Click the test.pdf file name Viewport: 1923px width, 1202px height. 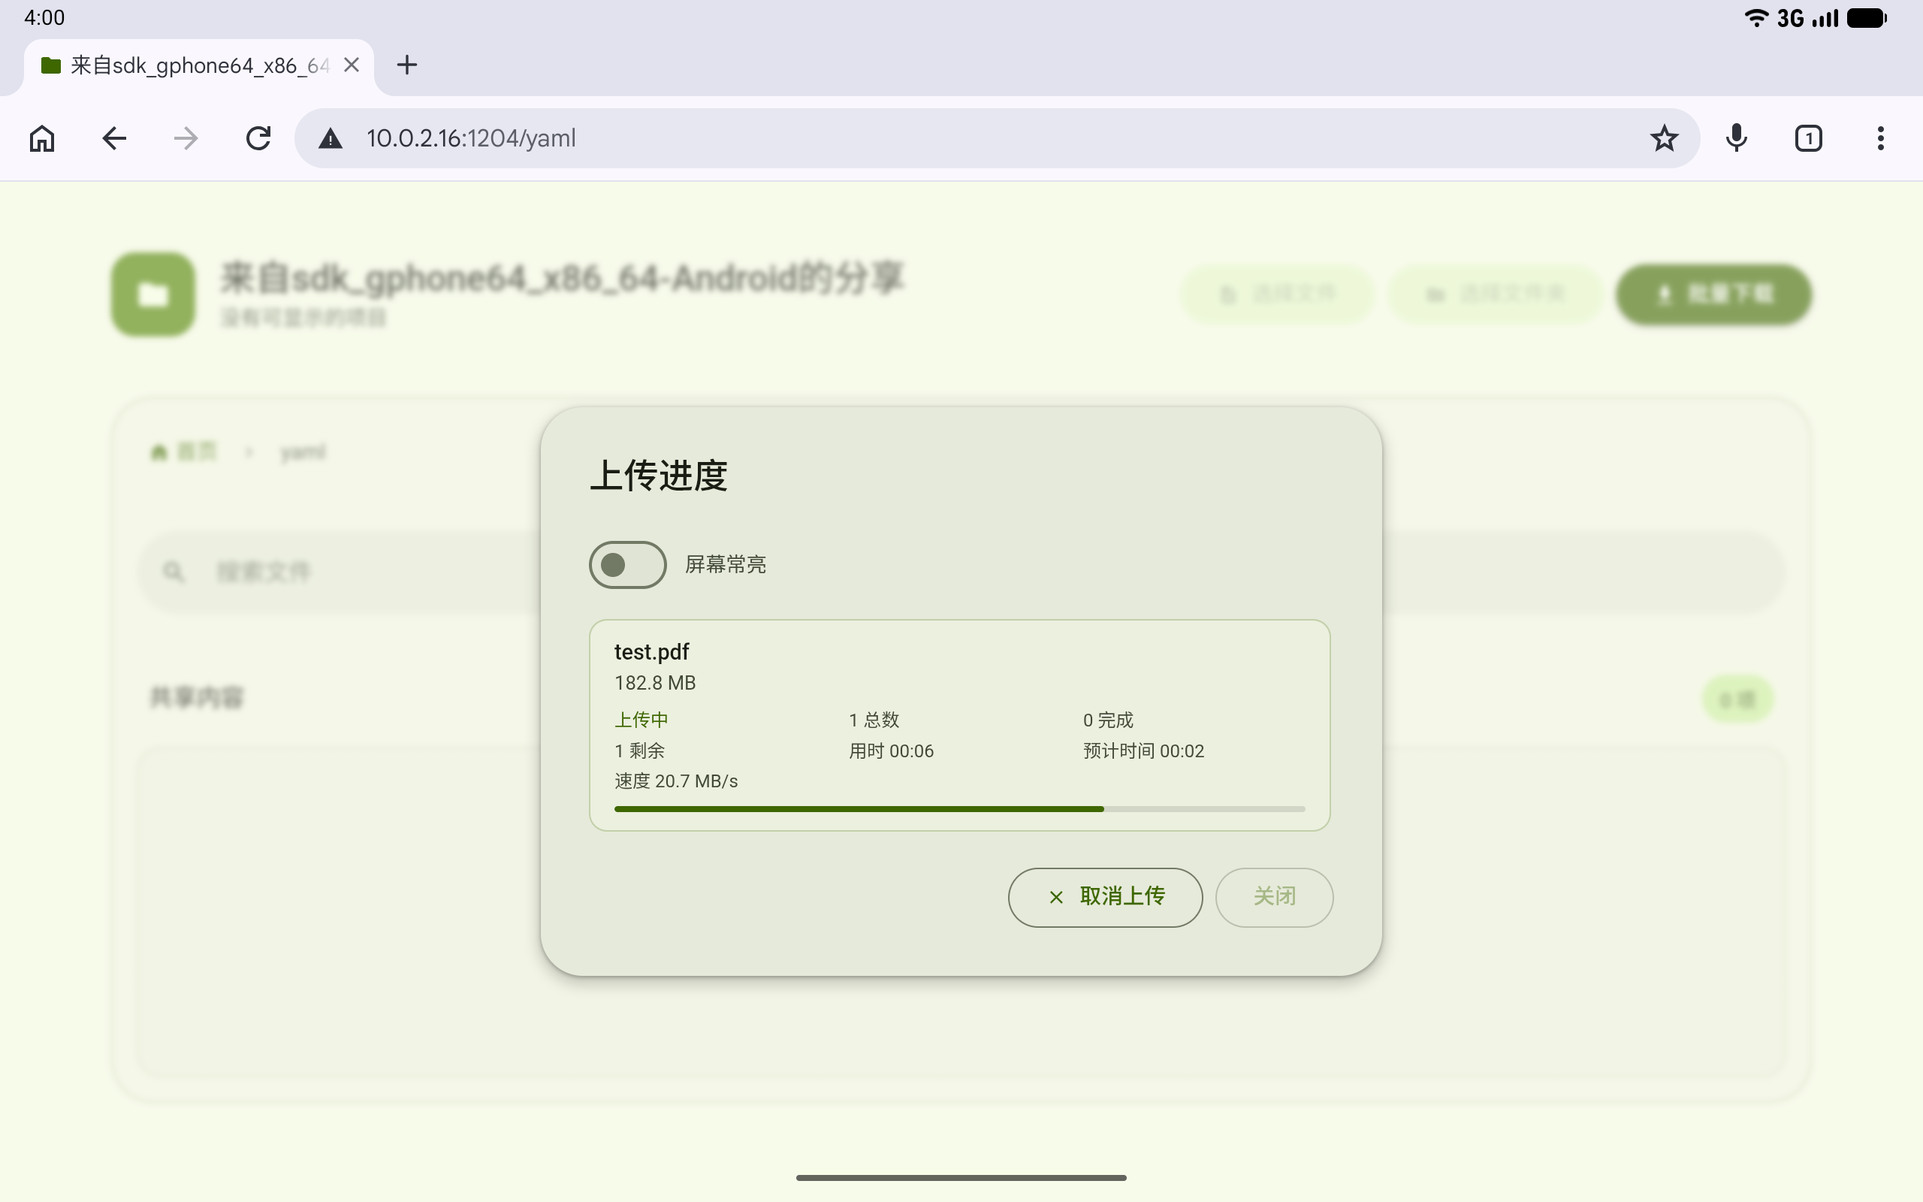(651, 652)
